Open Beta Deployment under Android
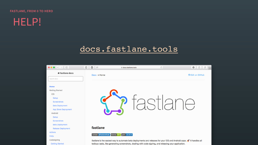 (60, 125)
